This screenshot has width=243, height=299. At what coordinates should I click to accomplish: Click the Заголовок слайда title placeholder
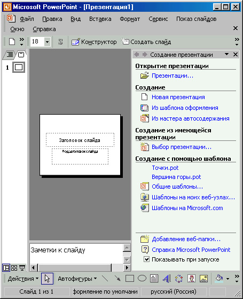tap(80, 140)
